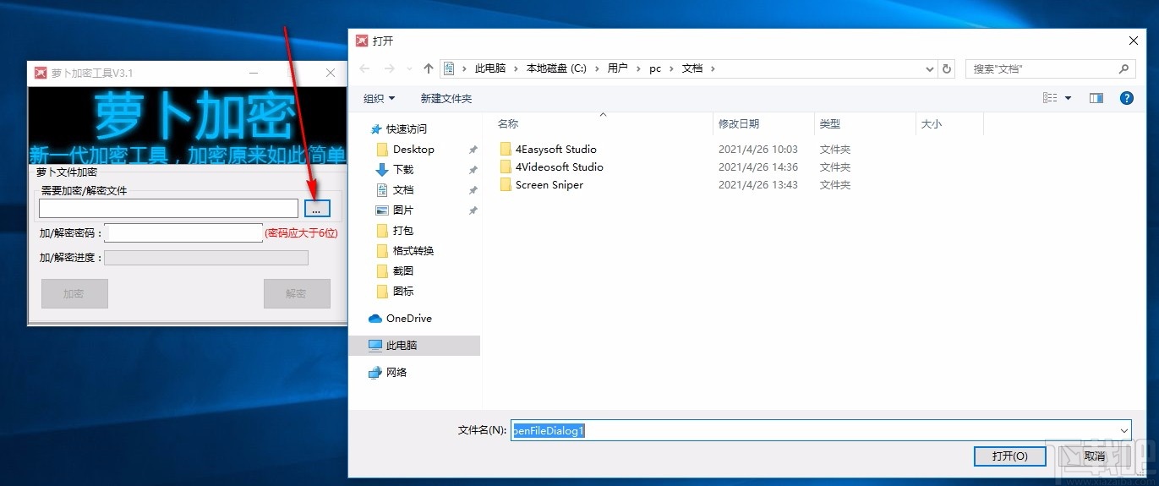Click the browse ... button in 萝卜加密工具
The width and height of the screenshot is (1159, 486).
tap(317, 209)
